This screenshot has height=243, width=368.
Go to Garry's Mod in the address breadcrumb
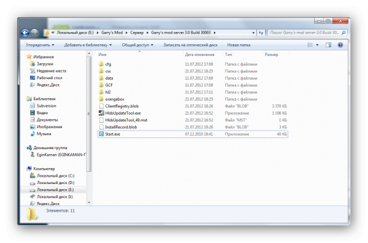pyautogui.click(x=112, y=33)
